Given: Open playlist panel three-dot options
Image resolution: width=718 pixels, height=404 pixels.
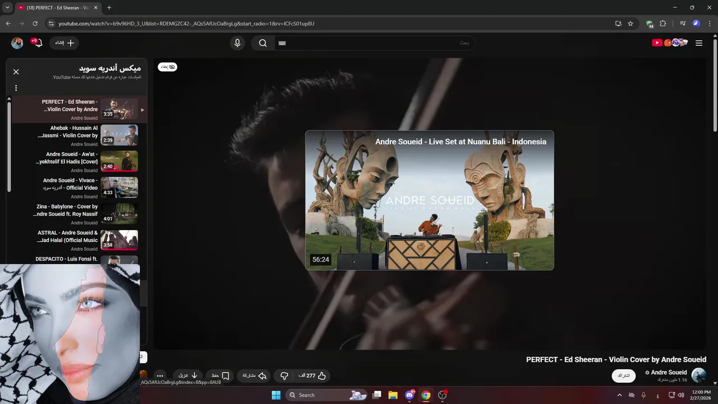Looking at the screenshot, I should click(16, 88).
